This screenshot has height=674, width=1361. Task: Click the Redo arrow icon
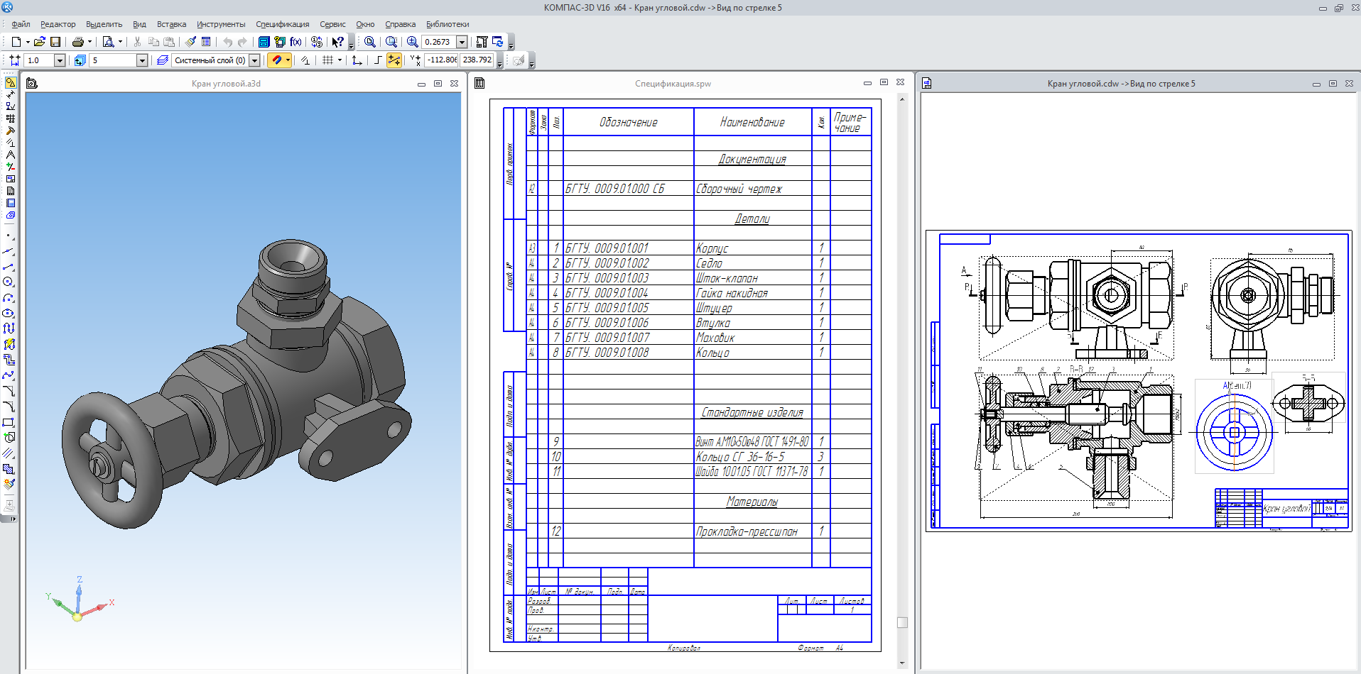pos(243,42)
